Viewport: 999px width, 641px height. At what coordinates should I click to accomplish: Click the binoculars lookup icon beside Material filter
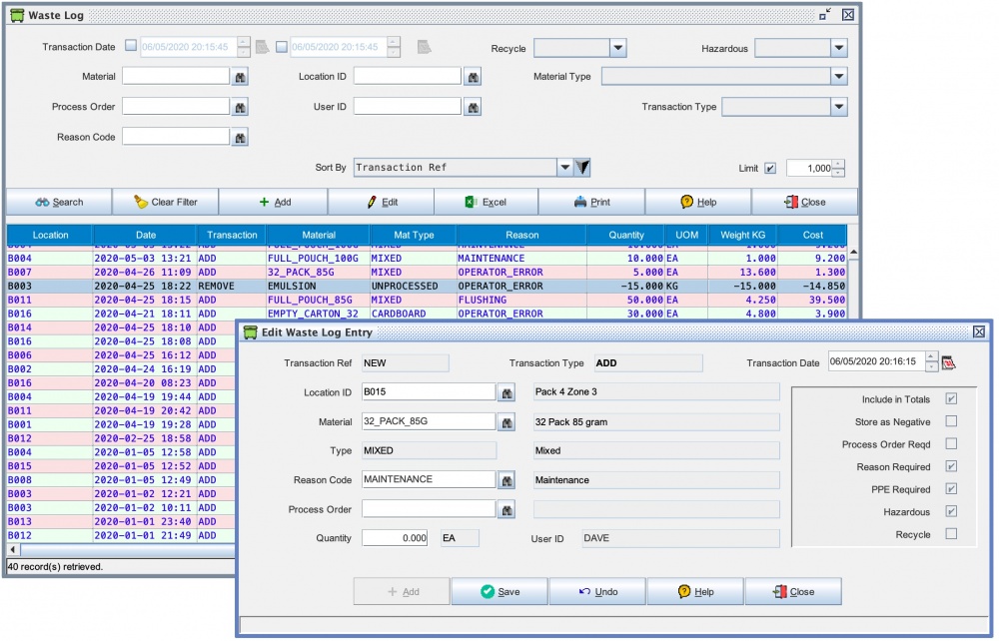click(240, 76)
